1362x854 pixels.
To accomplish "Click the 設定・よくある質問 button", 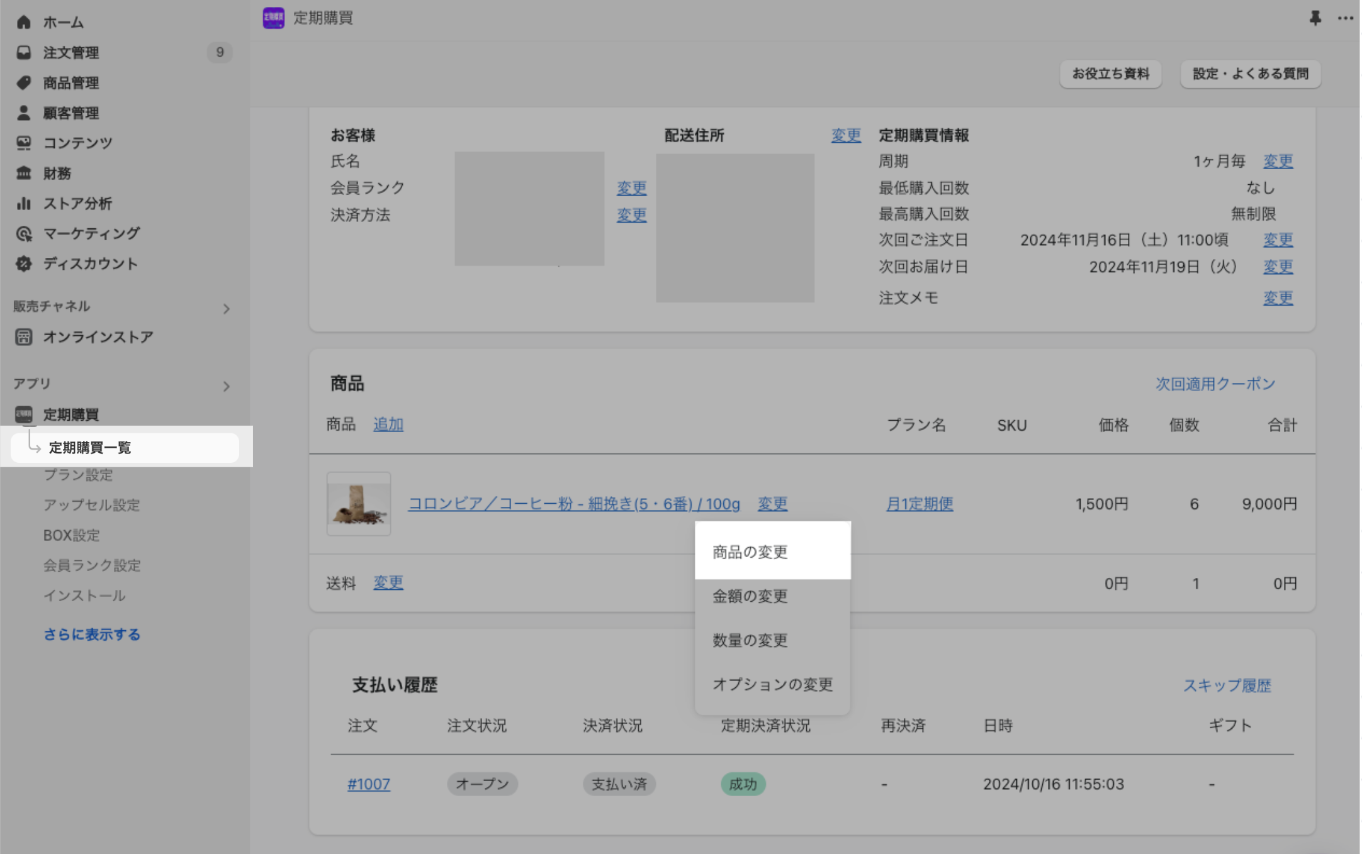I will tap(1250, 74).
